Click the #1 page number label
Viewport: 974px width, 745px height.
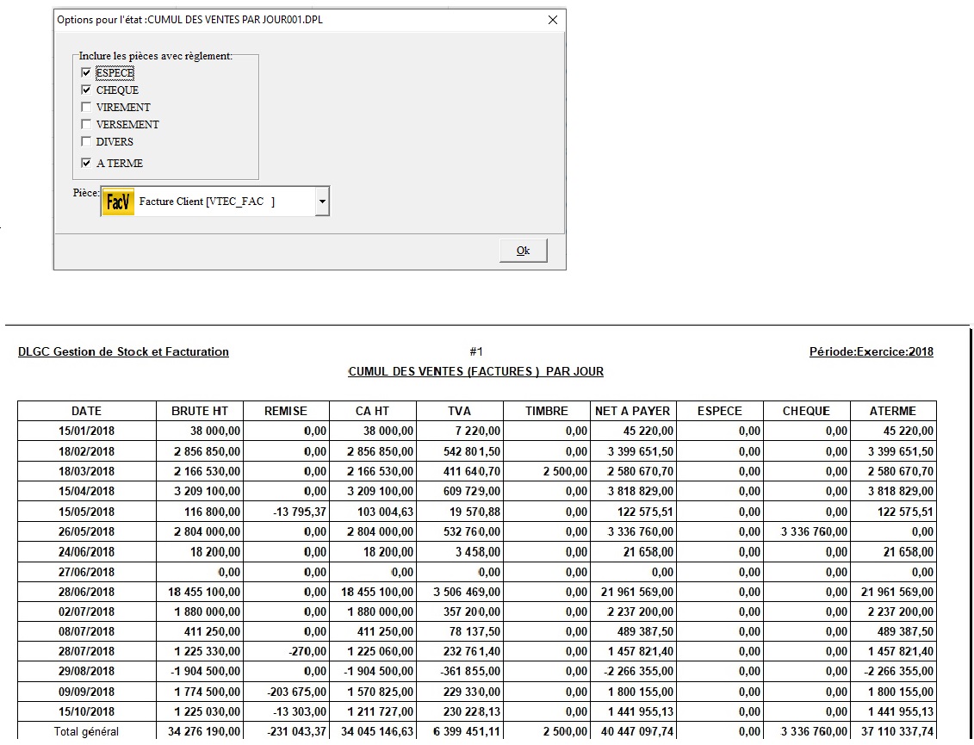(476, 351)
